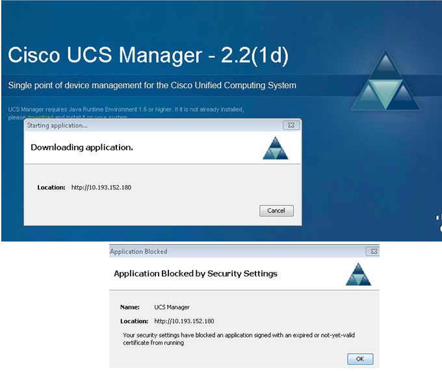This screenshot has width=442, height=372.
Task: Click the Name label in blocked dialog
Action: coord(129,307)
